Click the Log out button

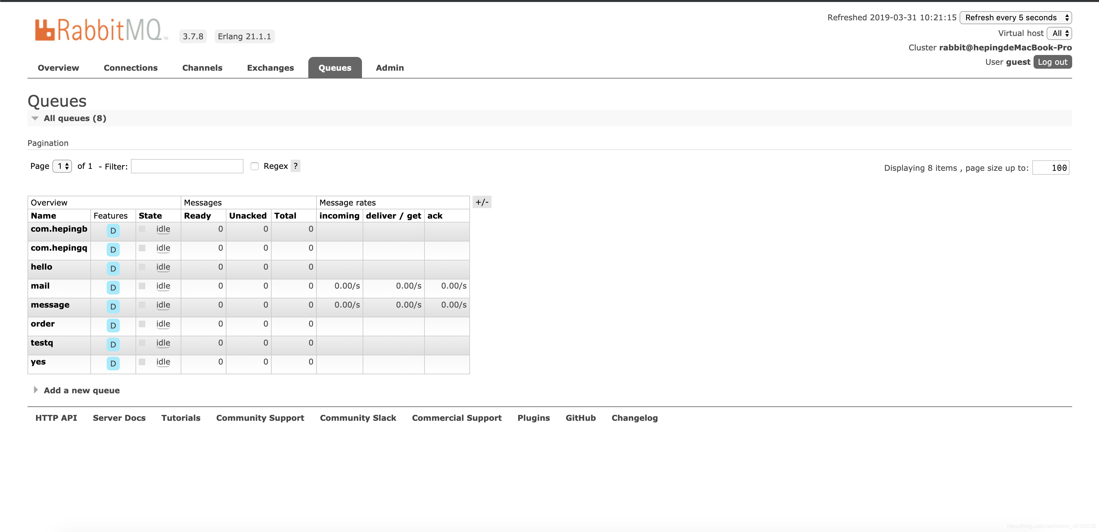[1053, 62]
